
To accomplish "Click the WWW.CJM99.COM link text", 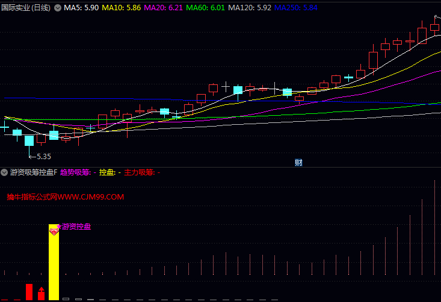I will coord(91,197).
